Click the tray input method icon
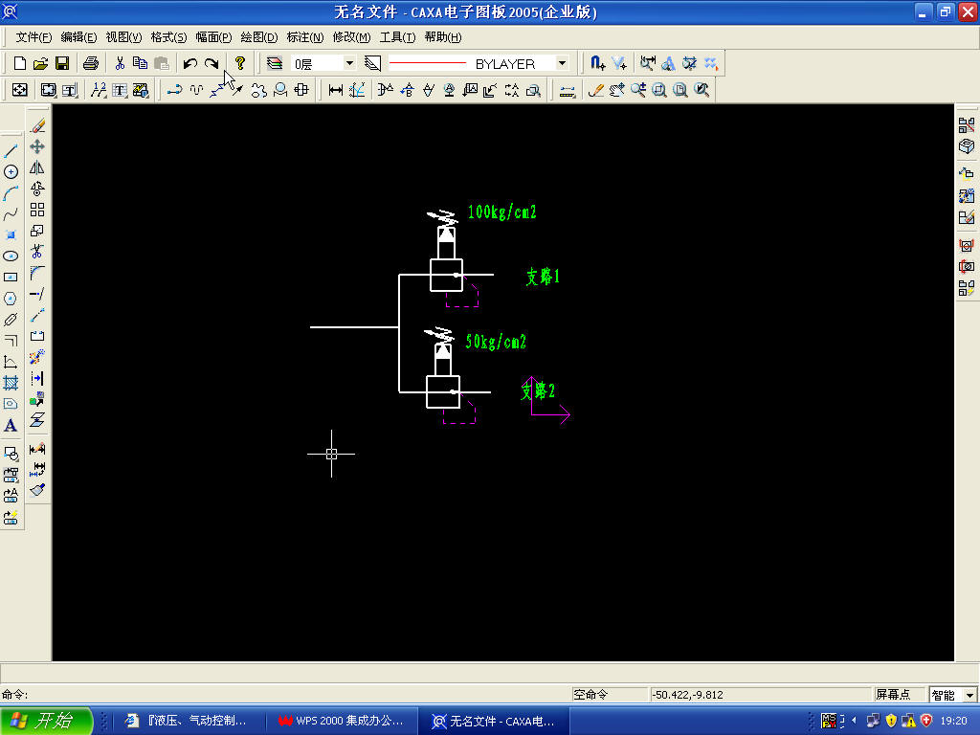This screenshot has width=980, height=735. point(829,721)
